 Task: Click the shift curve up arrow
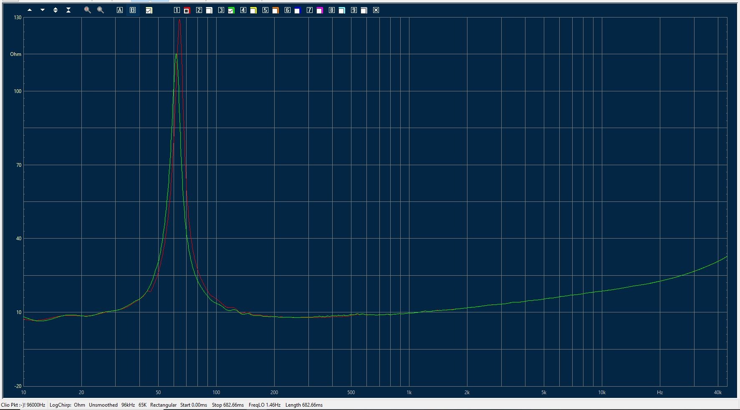tap(30, 10)
